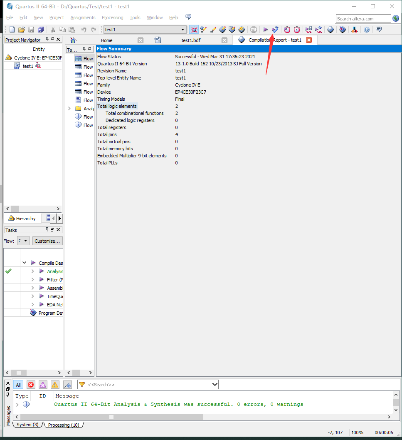Screen dimensions: 402x440
Task: Toggle the error messages filter icon
Action: coord(31,385)
